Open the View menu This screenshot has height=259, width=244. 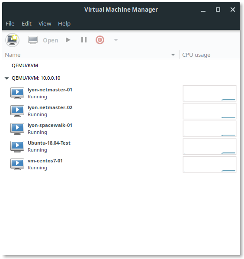click(45, 24)
